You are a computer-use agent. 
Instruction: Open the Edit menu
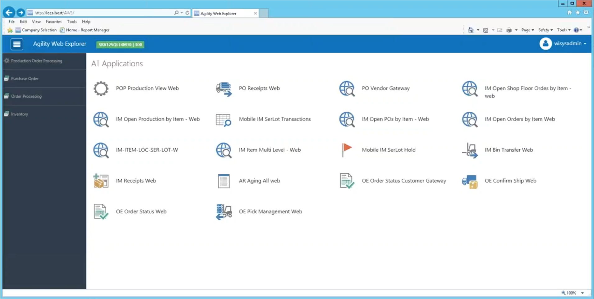tap(23, 22)
